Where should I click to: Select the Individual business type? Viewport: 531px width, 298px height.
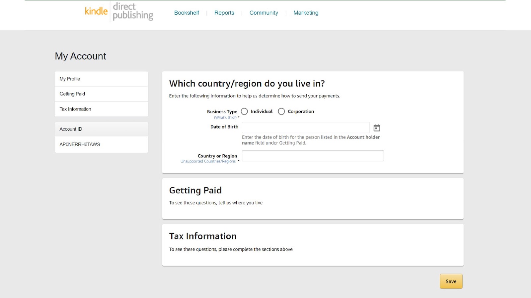[x=245, y=112]
